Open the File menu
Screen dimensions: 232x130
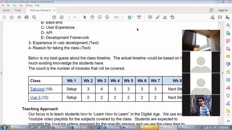click(x=3, y=5)
